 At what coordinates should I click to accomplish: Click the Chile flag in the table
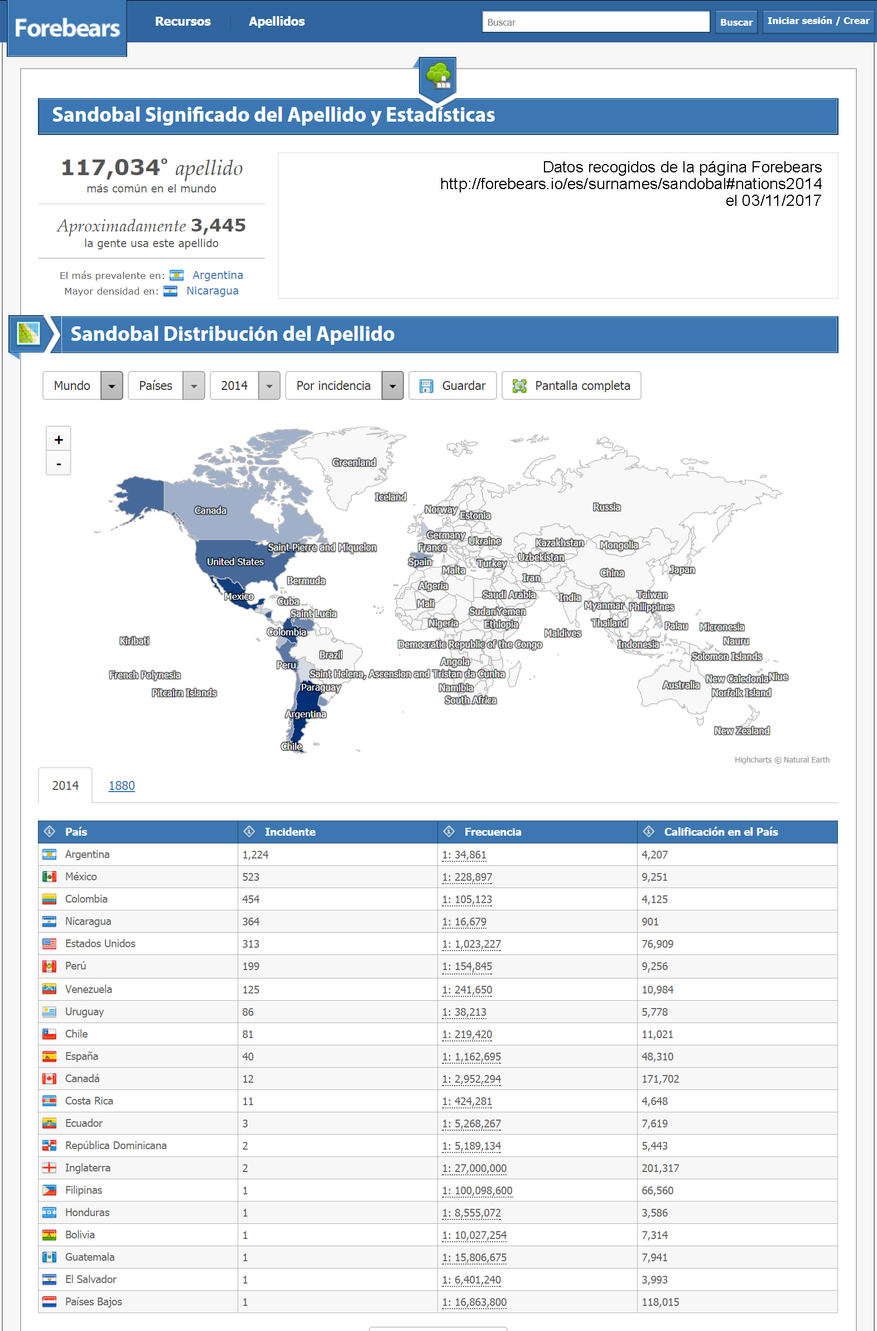[50, 1034]
